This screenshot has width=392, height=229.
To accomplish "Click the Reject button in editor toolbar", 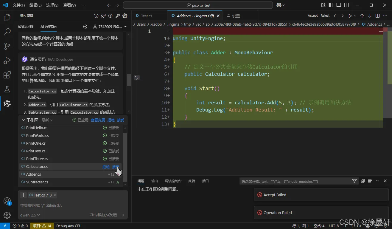I will point(325,16).
